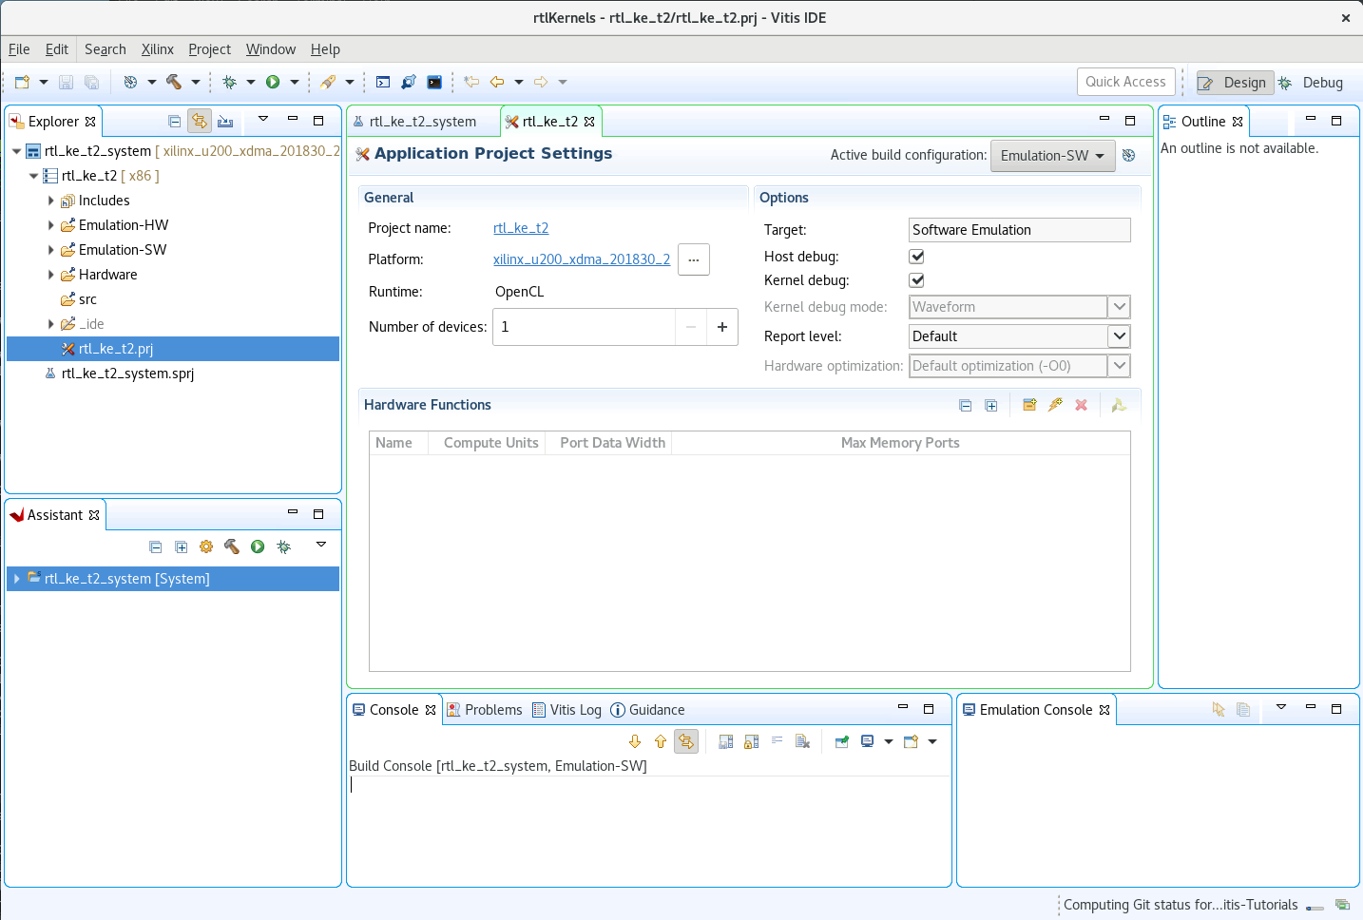Open Display Selected Console dropdown arrow
Viewport: 1363px width, 920px height.
889,741
